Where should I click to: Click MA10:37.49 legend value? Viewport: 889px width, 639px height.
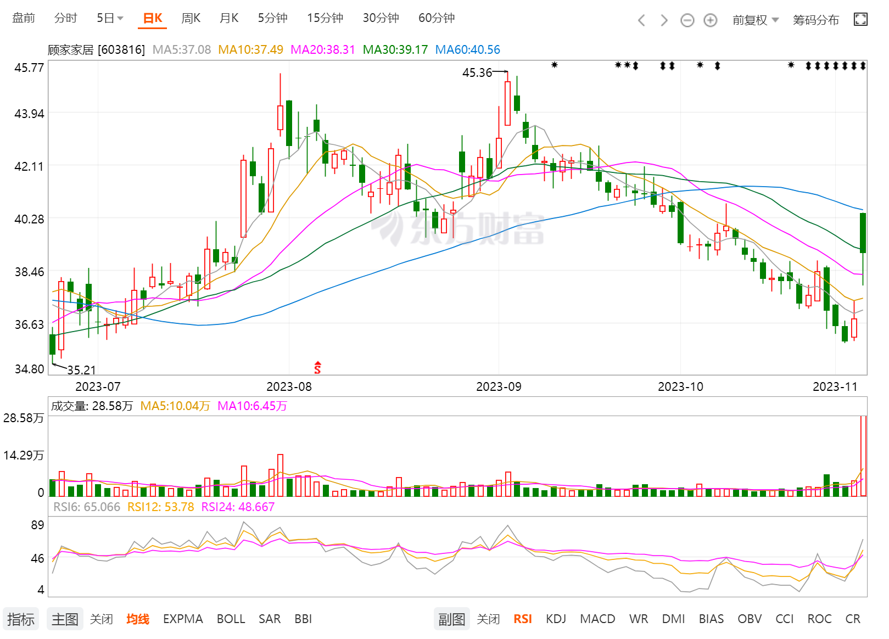click(x=251, y=50)
